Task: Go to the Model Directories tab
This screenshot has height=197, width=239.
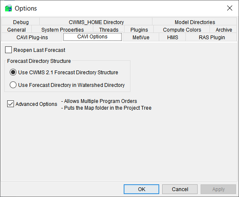Action: pos(195,22)
